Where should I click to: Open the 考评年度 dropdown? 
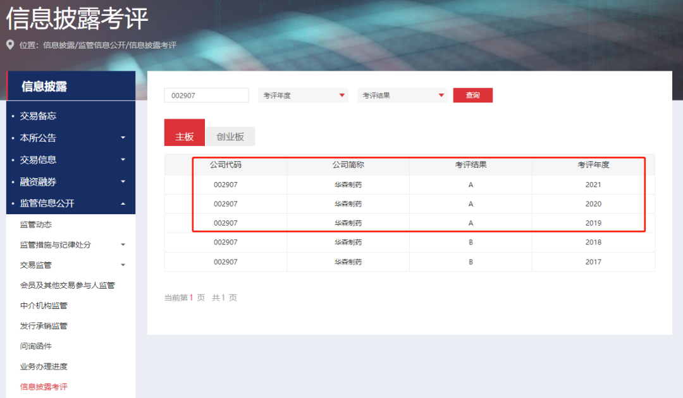pyautogui.click(x=303, y=95)
